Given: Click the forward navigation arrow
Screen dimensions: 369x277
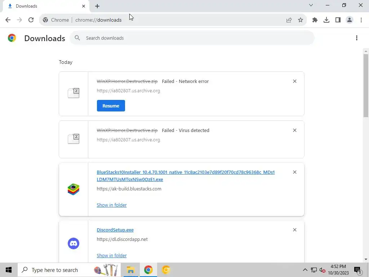Looking at the screenshot, I should 19,20.
